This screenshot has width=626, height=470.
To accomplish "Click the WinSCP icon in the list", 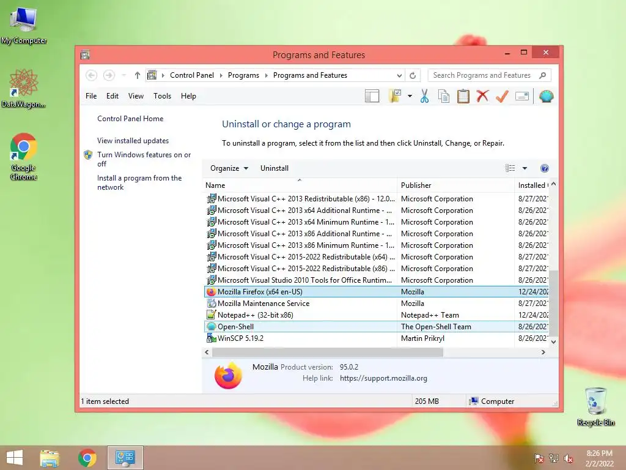I will 211,338.
